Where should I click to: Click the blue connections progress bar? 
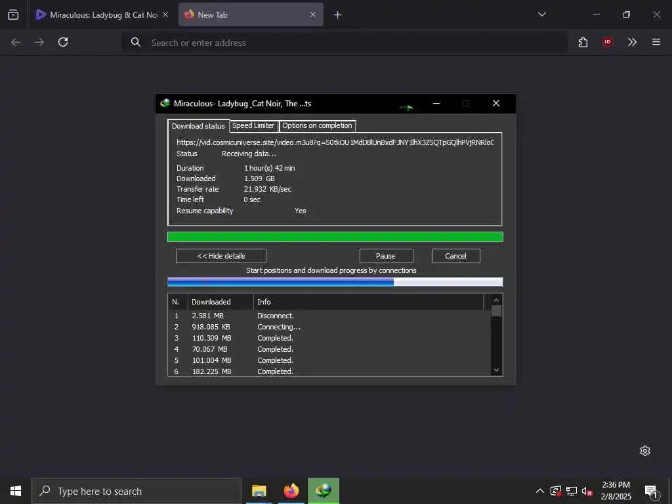click(x=335, y=282)
